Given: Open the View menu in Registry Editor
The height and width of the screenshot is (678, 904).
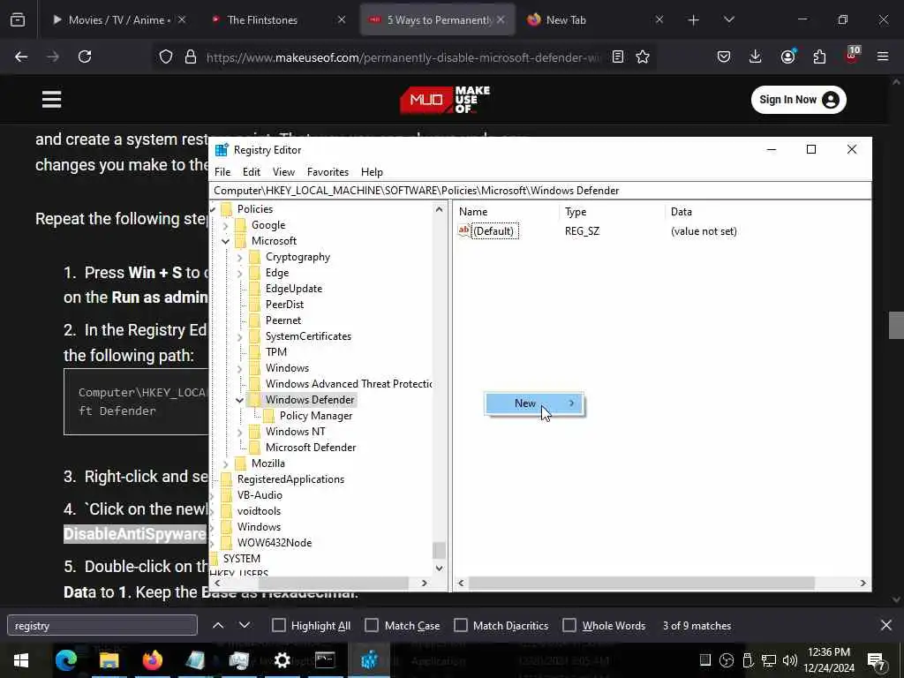Looking at the screenshot, I should [283, 172].
